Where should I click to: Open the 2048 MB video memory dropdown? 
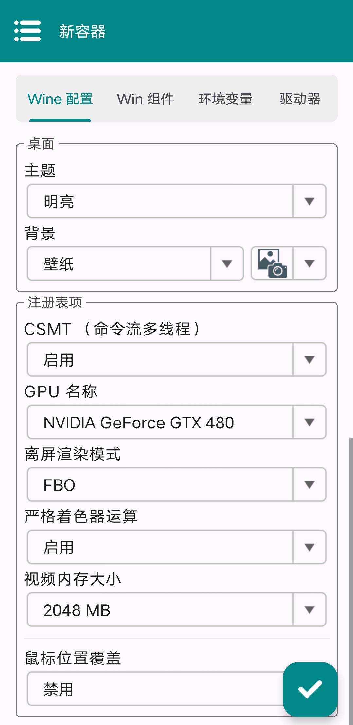coord(177,609)
